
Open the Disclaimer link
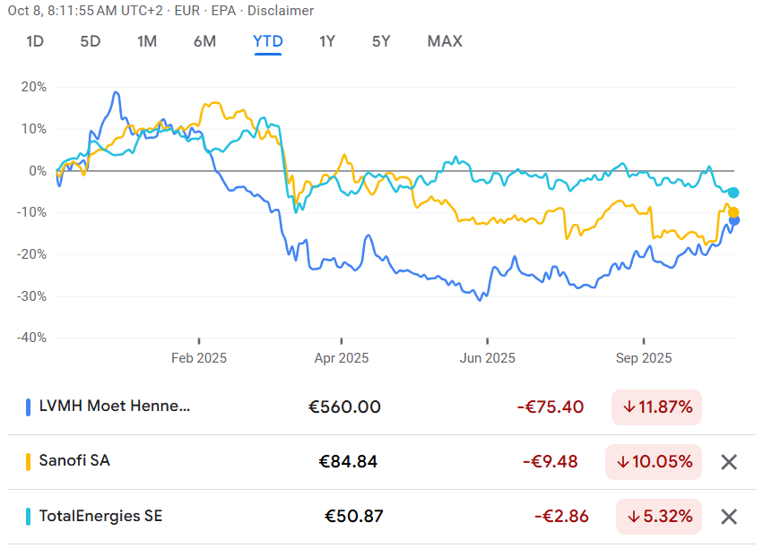point(282,11)
